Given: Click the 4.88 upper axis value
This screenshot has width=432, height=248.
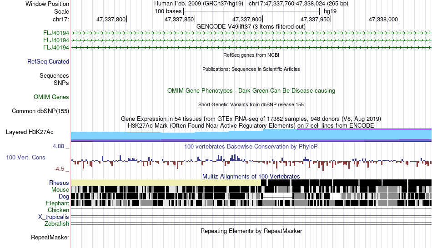Looking at the screenshot, I should point(58,146).
